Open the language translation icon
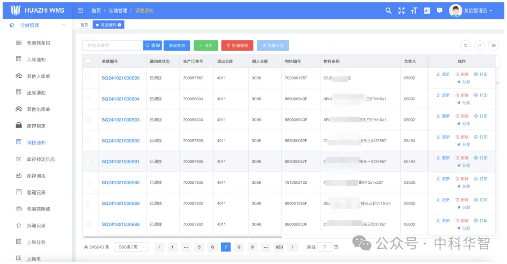 point(427,11)
